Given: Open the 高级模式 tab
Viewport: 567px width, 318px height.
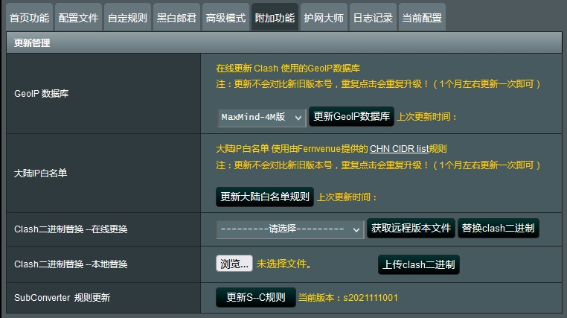Looking at the screenshot, I should (225, 17).
